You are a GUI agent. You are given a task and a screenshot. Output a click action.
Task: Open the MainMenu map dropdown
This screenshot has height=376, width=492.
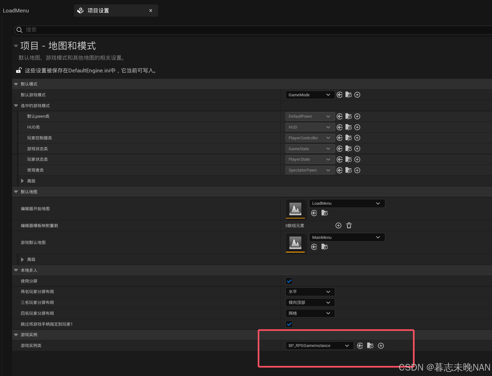(x=347, y=237)
